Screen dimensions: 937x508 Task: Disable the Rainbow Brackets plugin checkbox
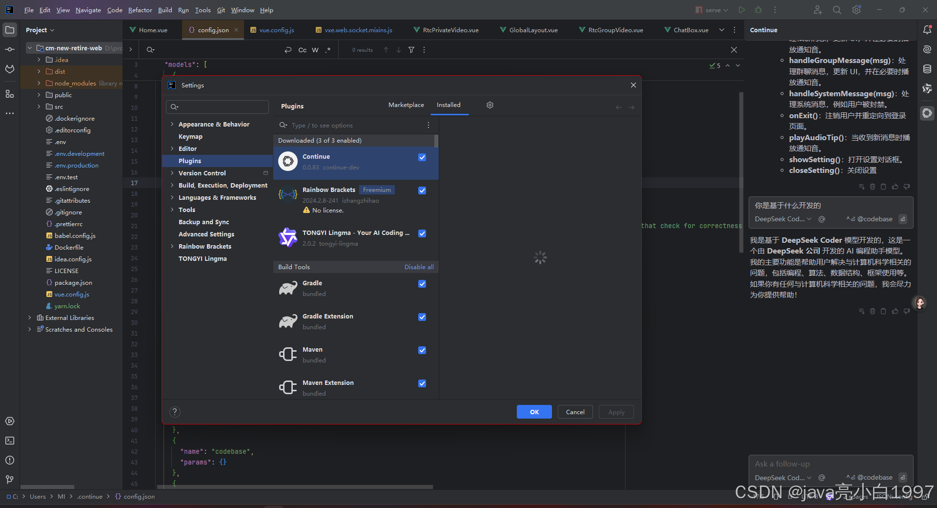tap(422, 190)
